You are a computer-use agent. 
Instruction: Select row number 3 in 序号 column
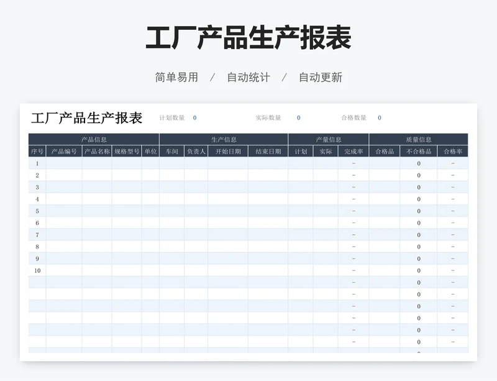(37, 187)
